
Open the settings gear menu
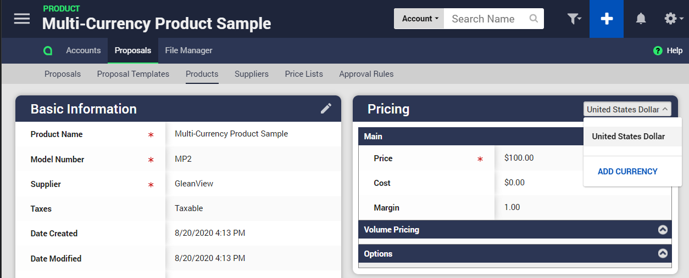tap(673, 19)
